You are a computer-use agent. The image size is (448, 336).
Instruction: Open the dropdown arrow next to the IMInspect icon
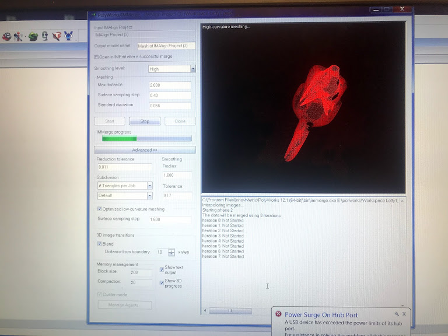25,37
